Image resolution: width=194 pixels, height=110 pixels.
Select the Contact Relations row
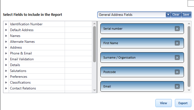[48, 88]
